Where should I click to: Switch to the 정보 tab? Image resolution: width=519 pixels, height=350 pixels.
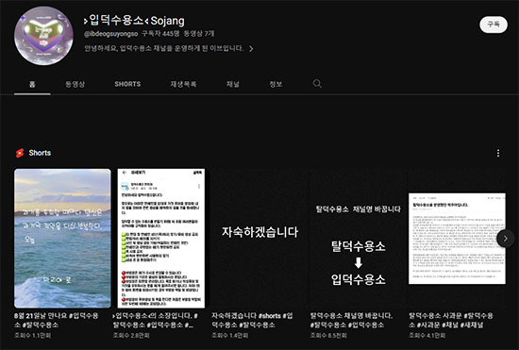(x=276, y=84)
